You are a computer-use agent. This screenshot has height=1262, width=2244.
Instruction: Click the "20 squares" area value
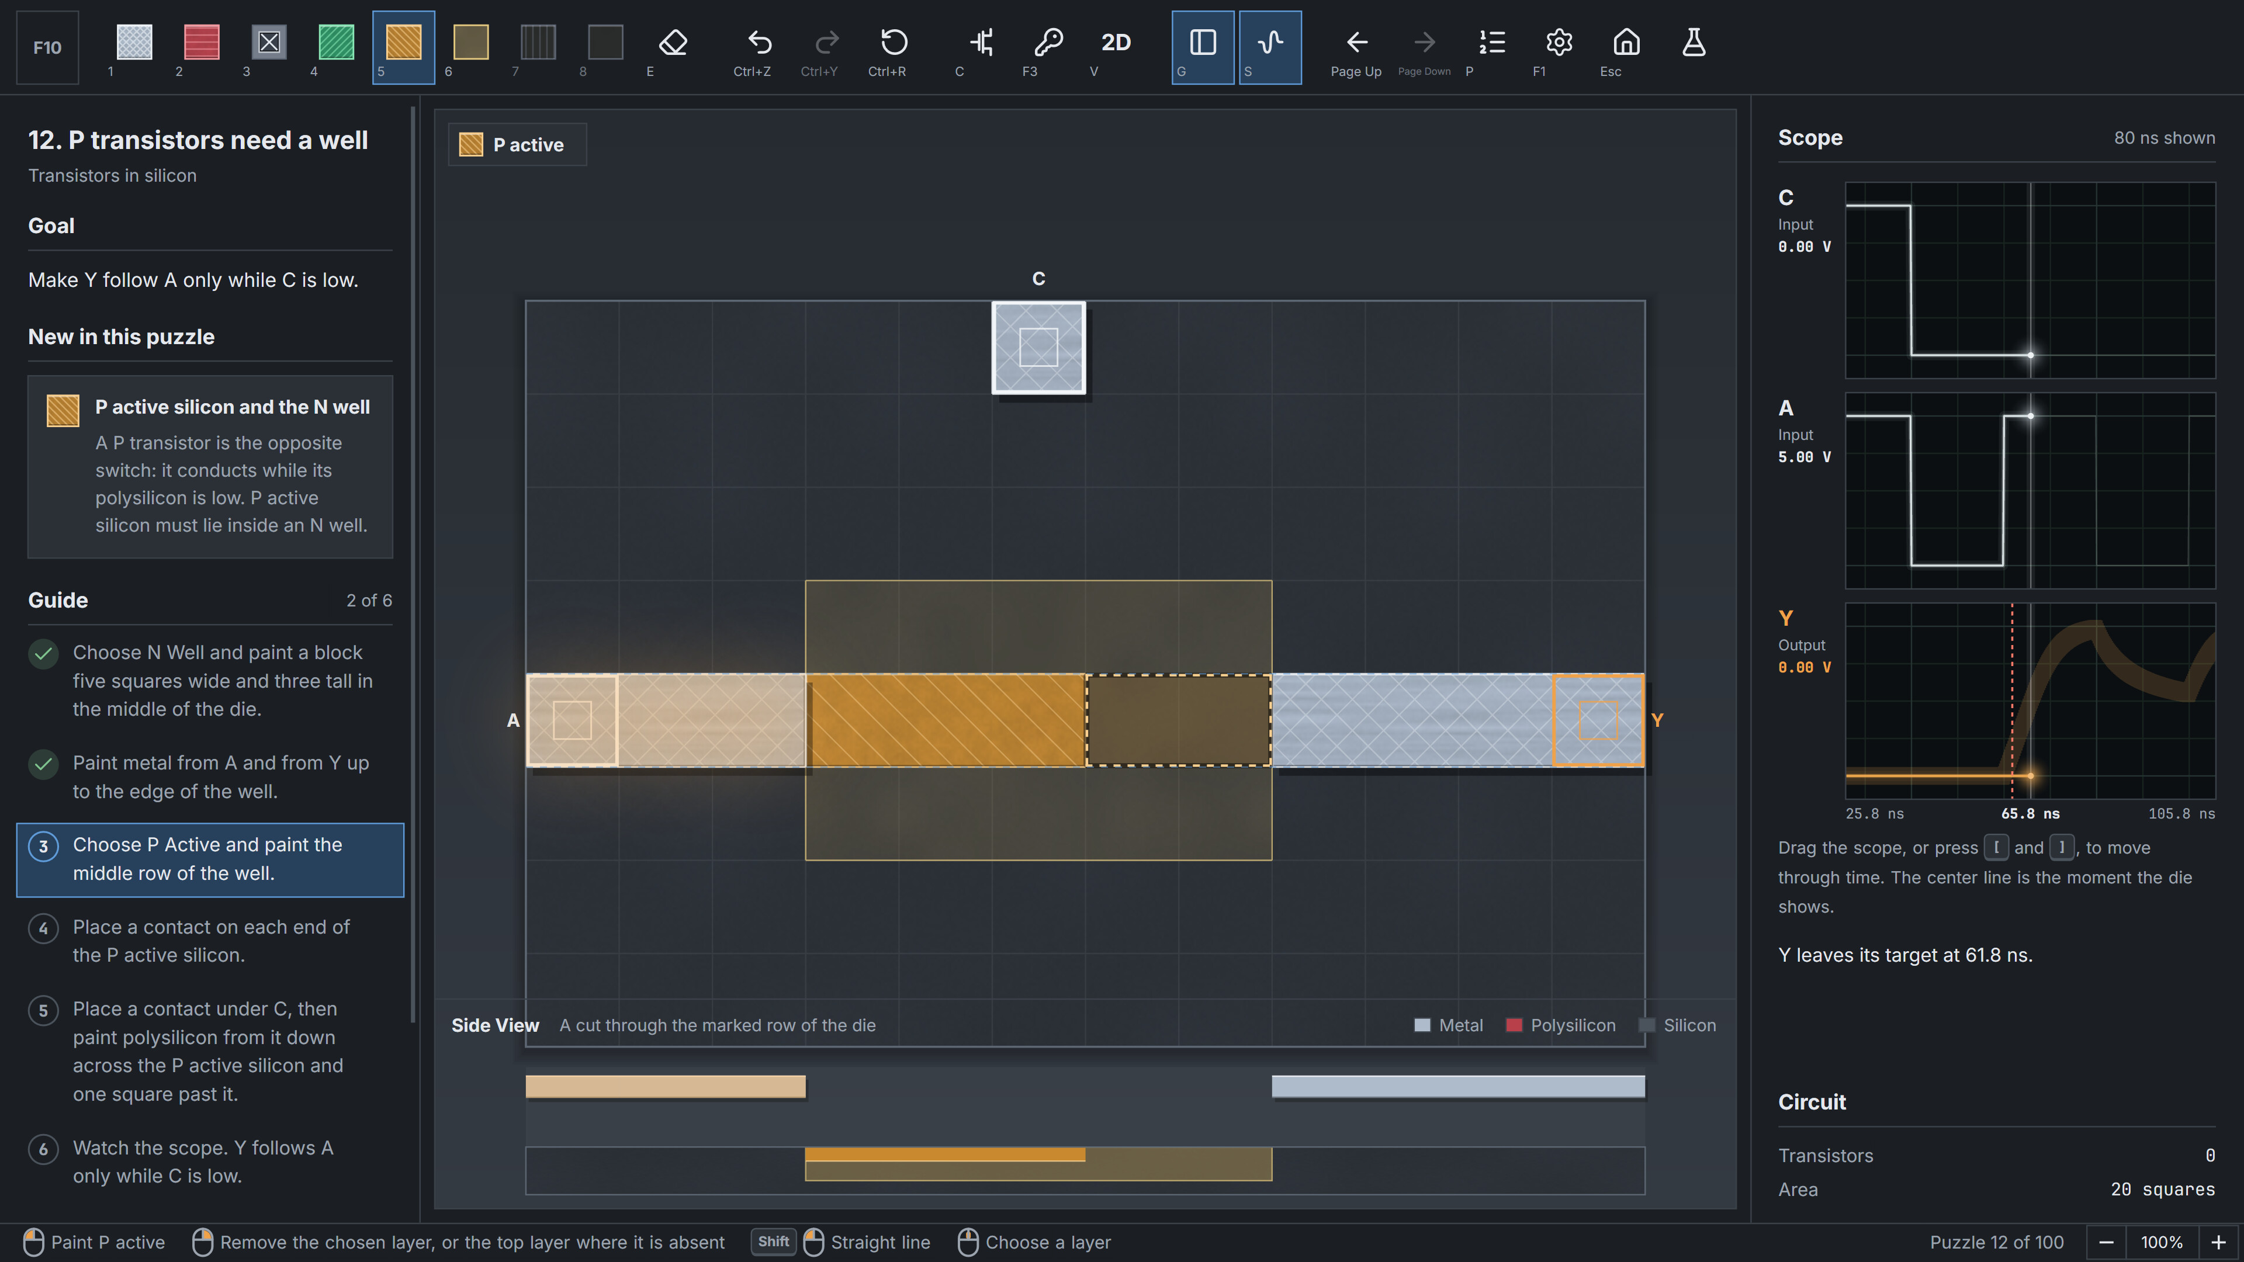(2162, 1189)
